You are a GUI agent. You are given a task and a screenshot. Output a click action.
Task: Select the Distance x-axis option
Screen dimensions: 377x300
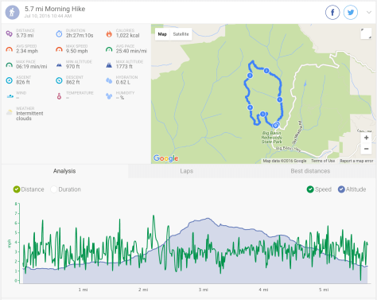point(29,189)
